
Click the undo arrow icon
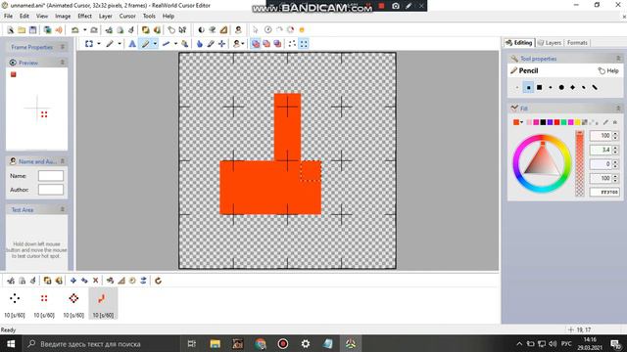point(74,30)
